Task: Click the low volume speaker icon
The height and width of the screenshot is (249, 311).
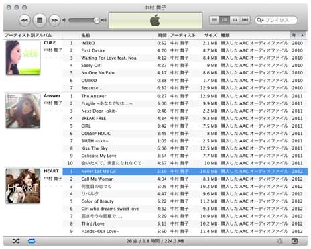Action: tap(64, 20)
